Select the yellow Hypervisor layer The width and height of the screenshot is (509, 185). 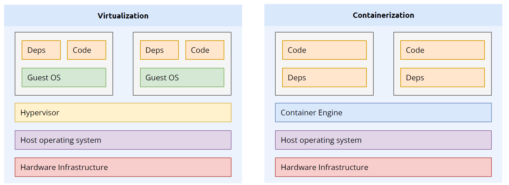click(123, 112)
